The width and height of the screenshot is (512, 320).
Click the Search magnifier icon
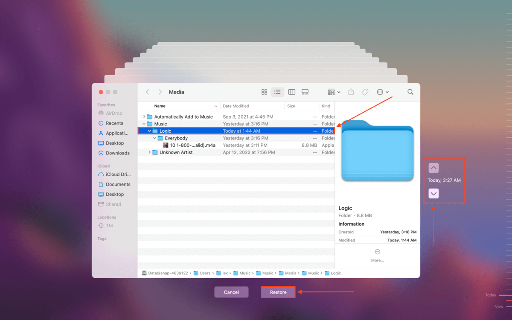coord(410,92)
